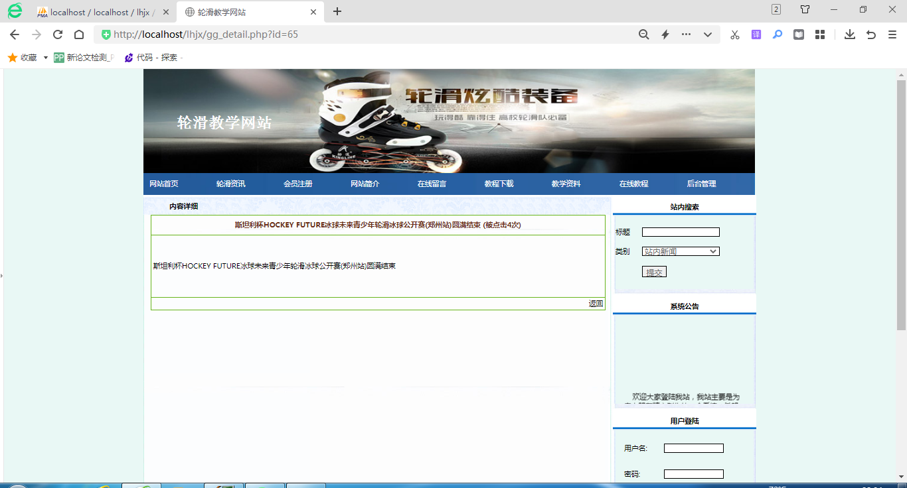The width and height of the screenshot is (907, 488).
Task: Open 会员注册 navigation item
Action: [298, 184]
